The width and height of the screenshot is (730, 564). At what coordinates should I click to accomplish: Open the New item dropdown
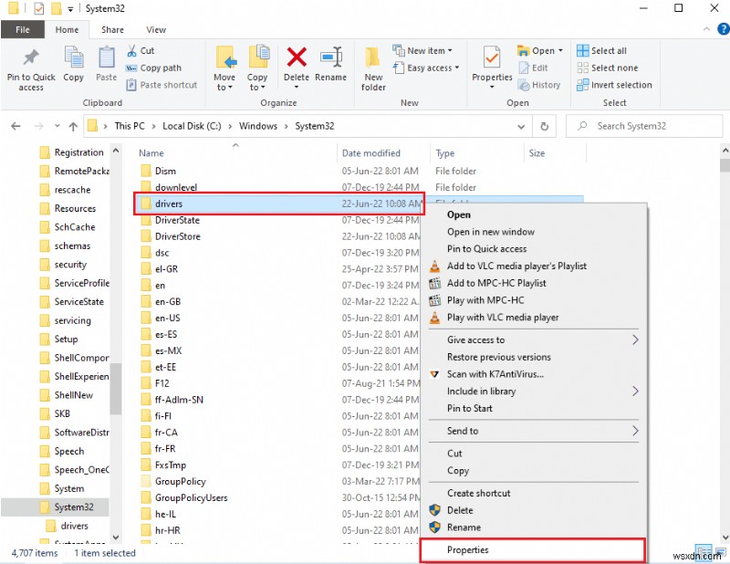click(422, 51)
